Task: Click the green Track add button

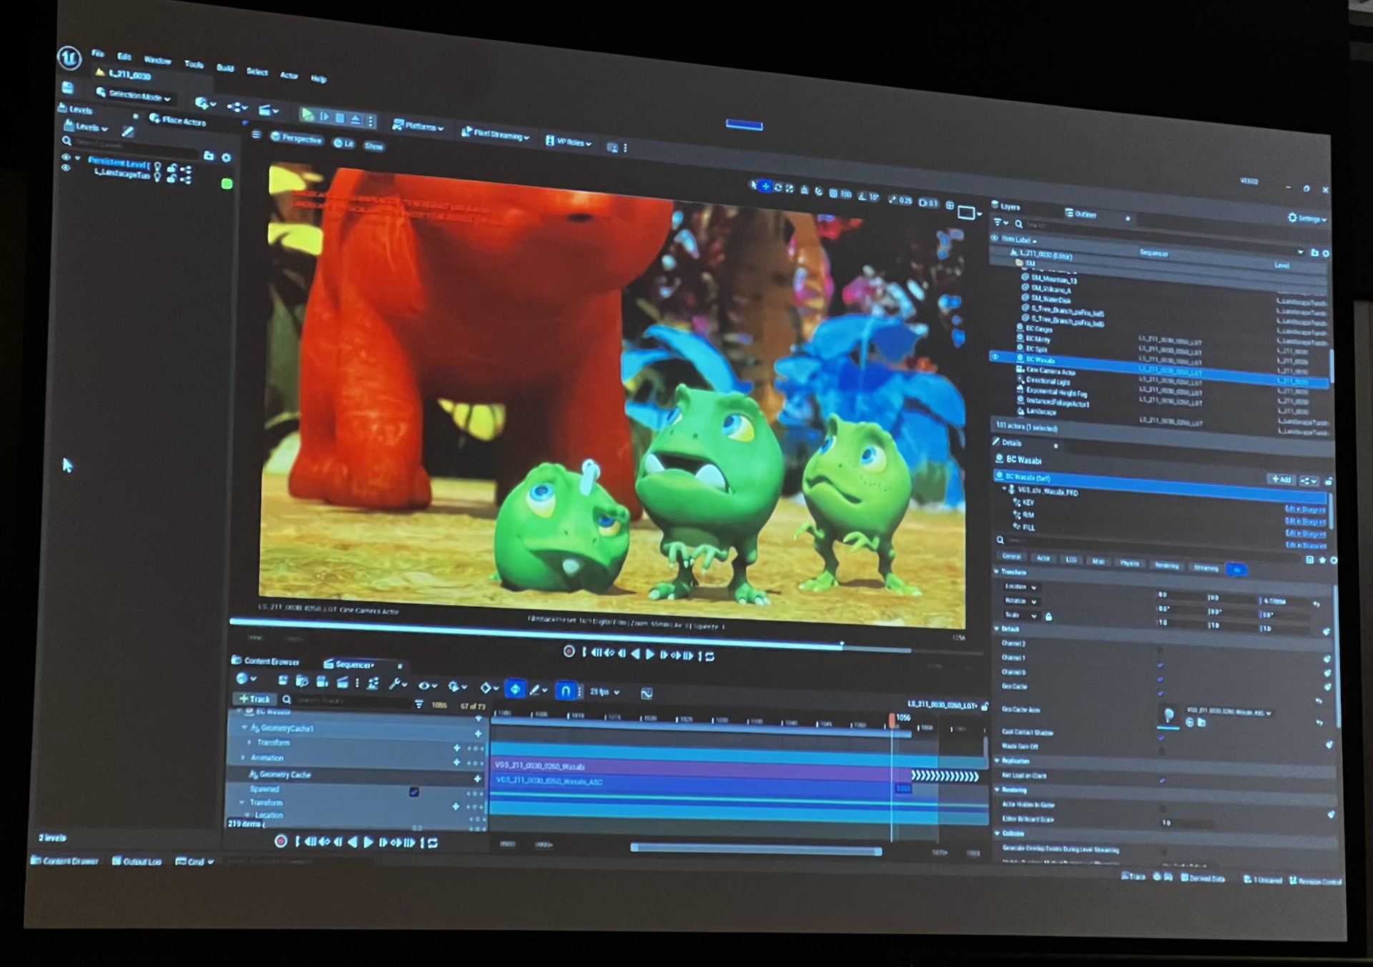Action: click(254, 699)
